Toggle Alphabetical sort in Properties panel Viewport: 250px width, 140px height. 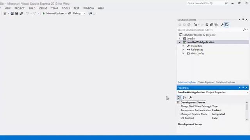click(184, 98)
